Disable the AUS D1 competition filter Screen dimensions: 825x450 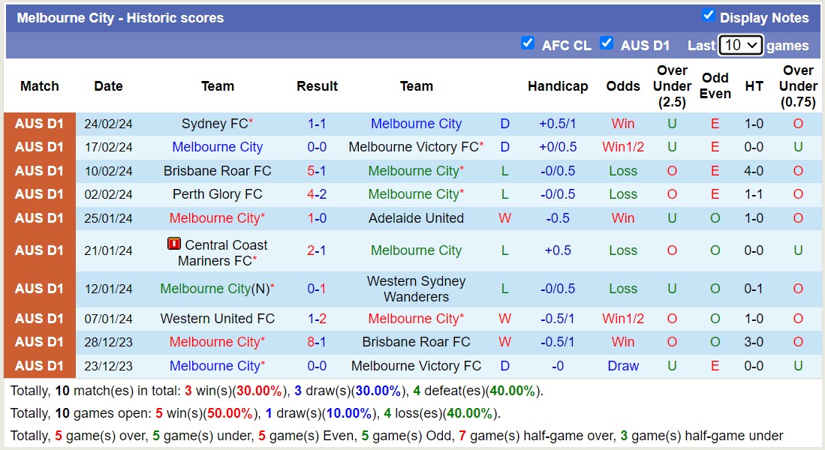(607, 43)
